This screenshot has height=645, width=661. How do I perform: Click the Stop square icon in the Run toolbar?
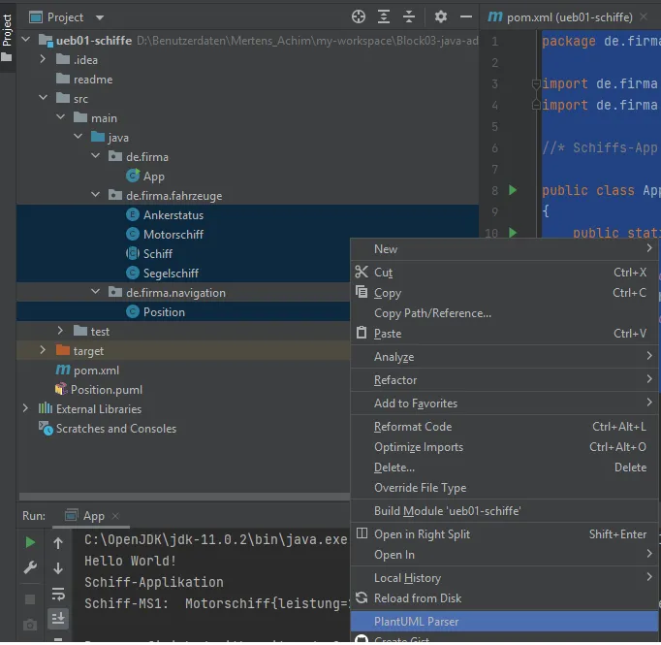point(30,599)
